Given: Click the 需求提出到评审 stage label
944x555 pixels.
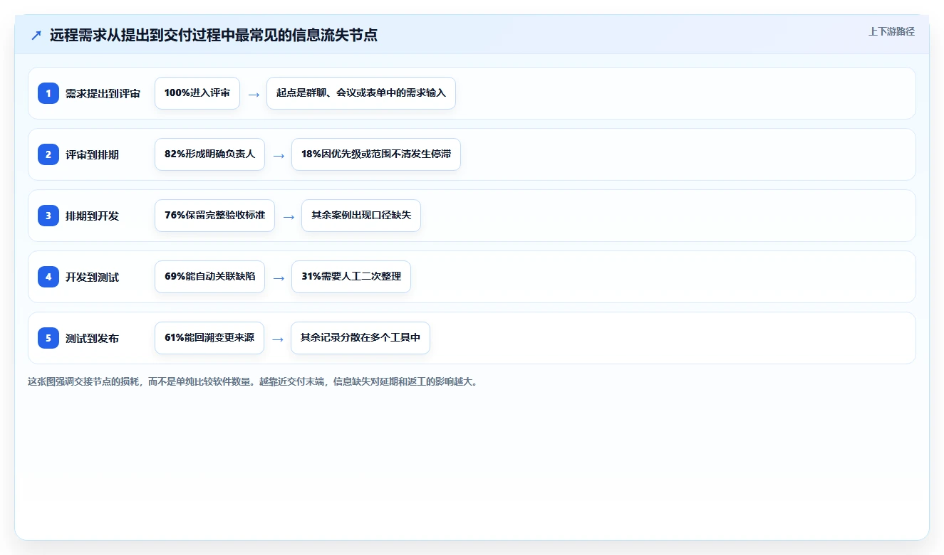Looking at the screenshot, I should 103,93.
